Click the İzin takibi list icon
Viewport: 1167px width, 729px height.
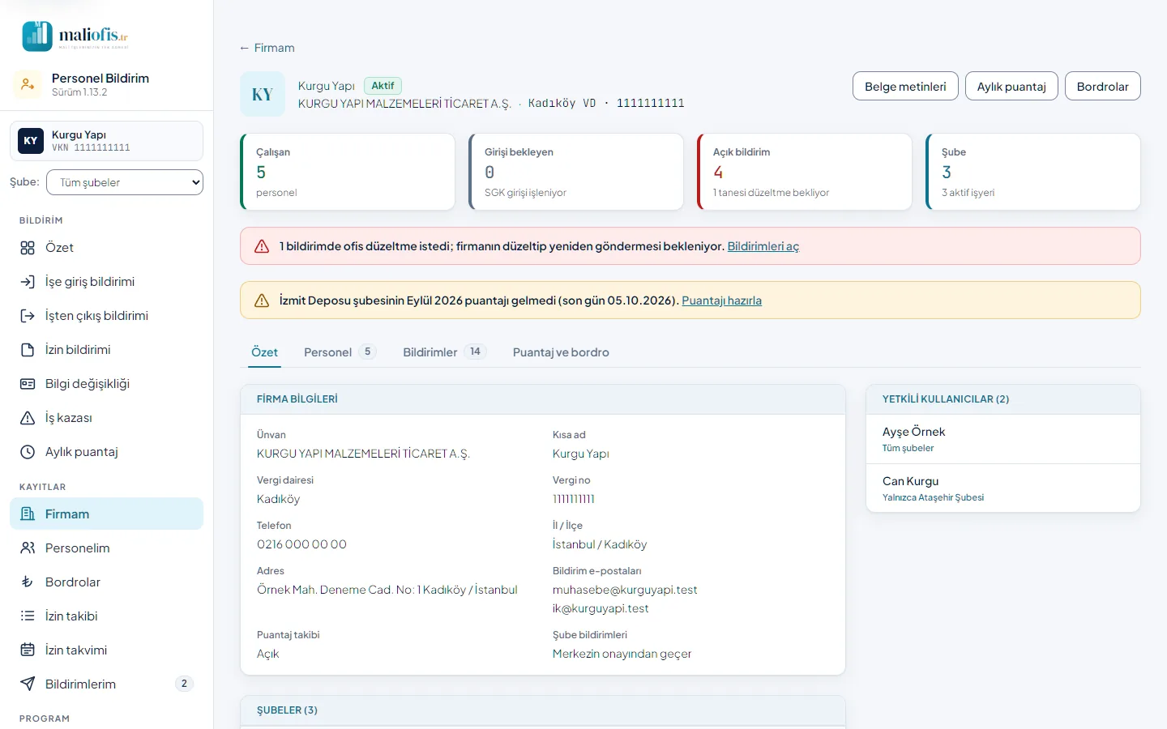pos(28,616)
